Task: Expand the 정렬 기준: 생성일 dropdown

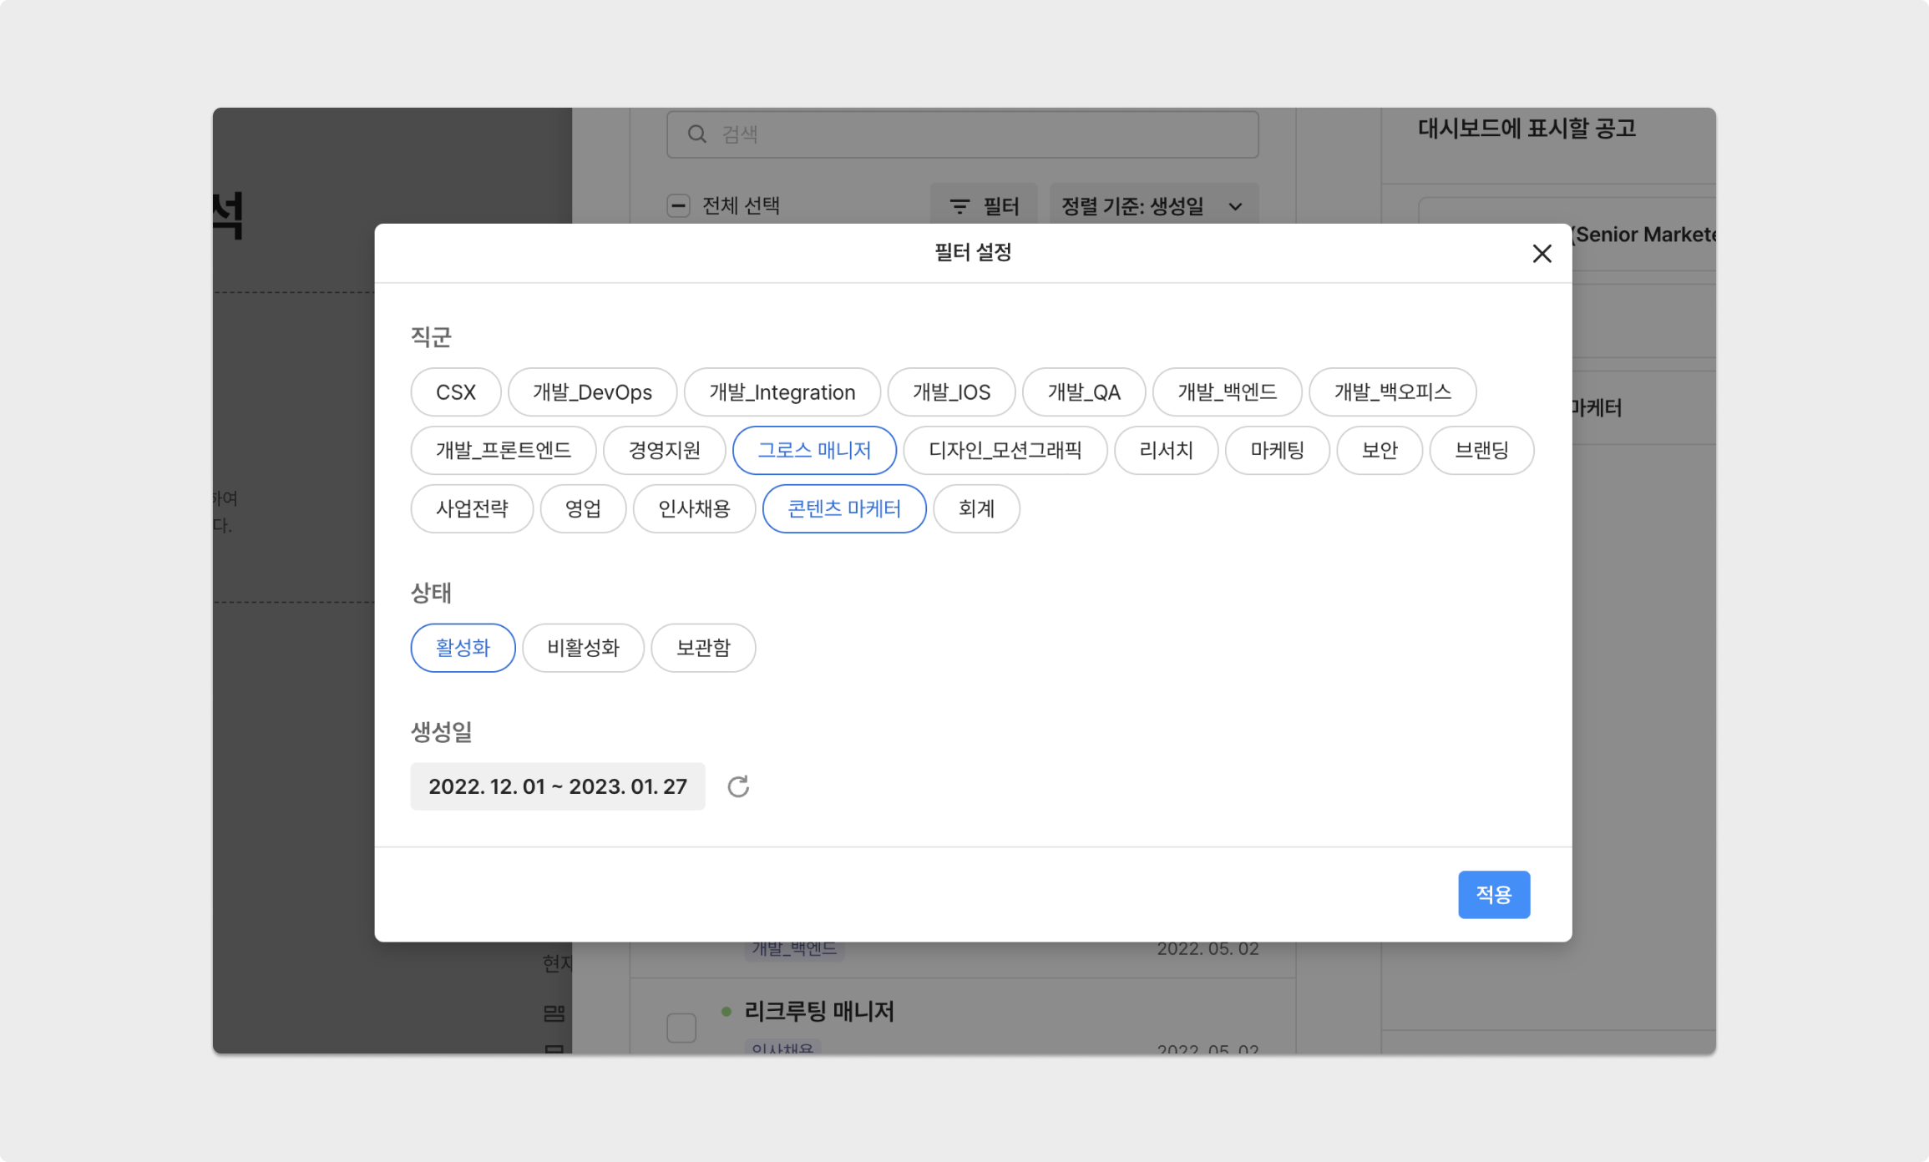Action: (x=1152, y=206)
